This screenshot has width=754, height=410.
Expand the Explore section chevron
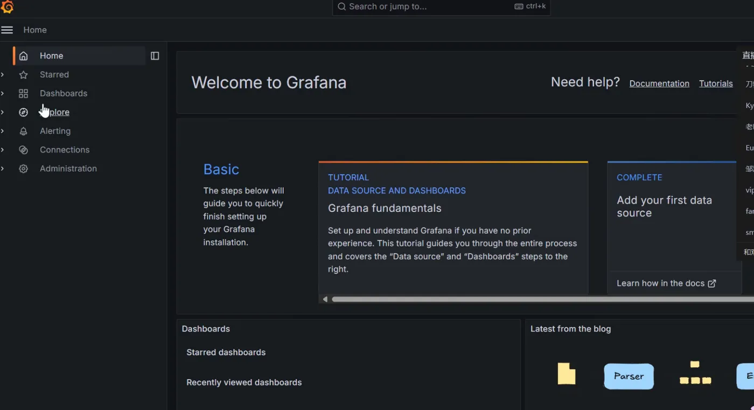(3, 113)
